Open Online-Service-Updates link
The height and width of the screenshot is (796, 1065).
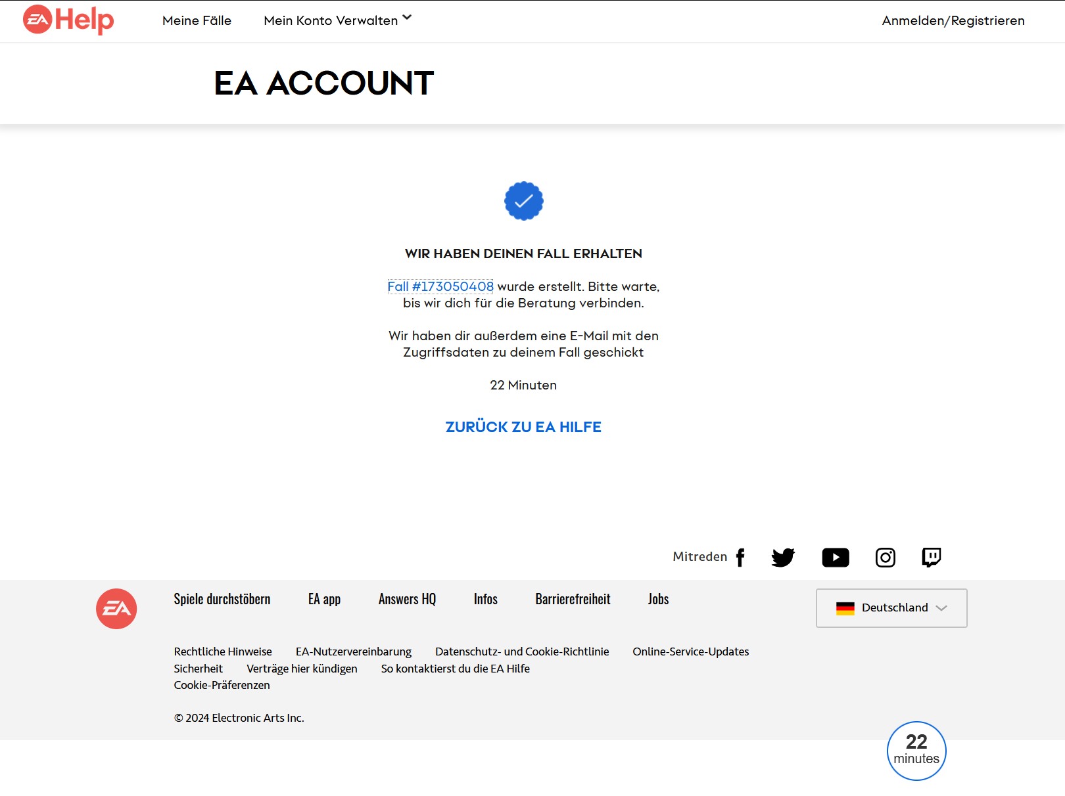691,652
